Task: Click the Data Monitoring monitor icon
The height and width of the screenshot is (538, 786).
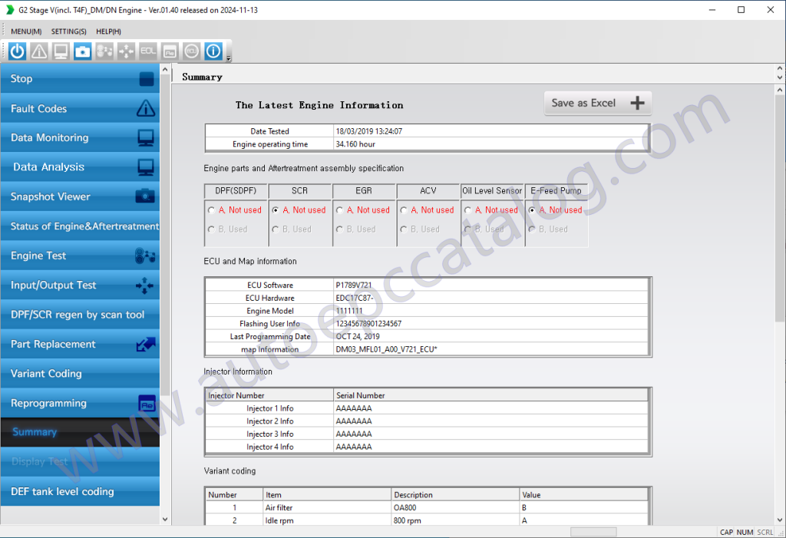Action: [x=61, y=51]
